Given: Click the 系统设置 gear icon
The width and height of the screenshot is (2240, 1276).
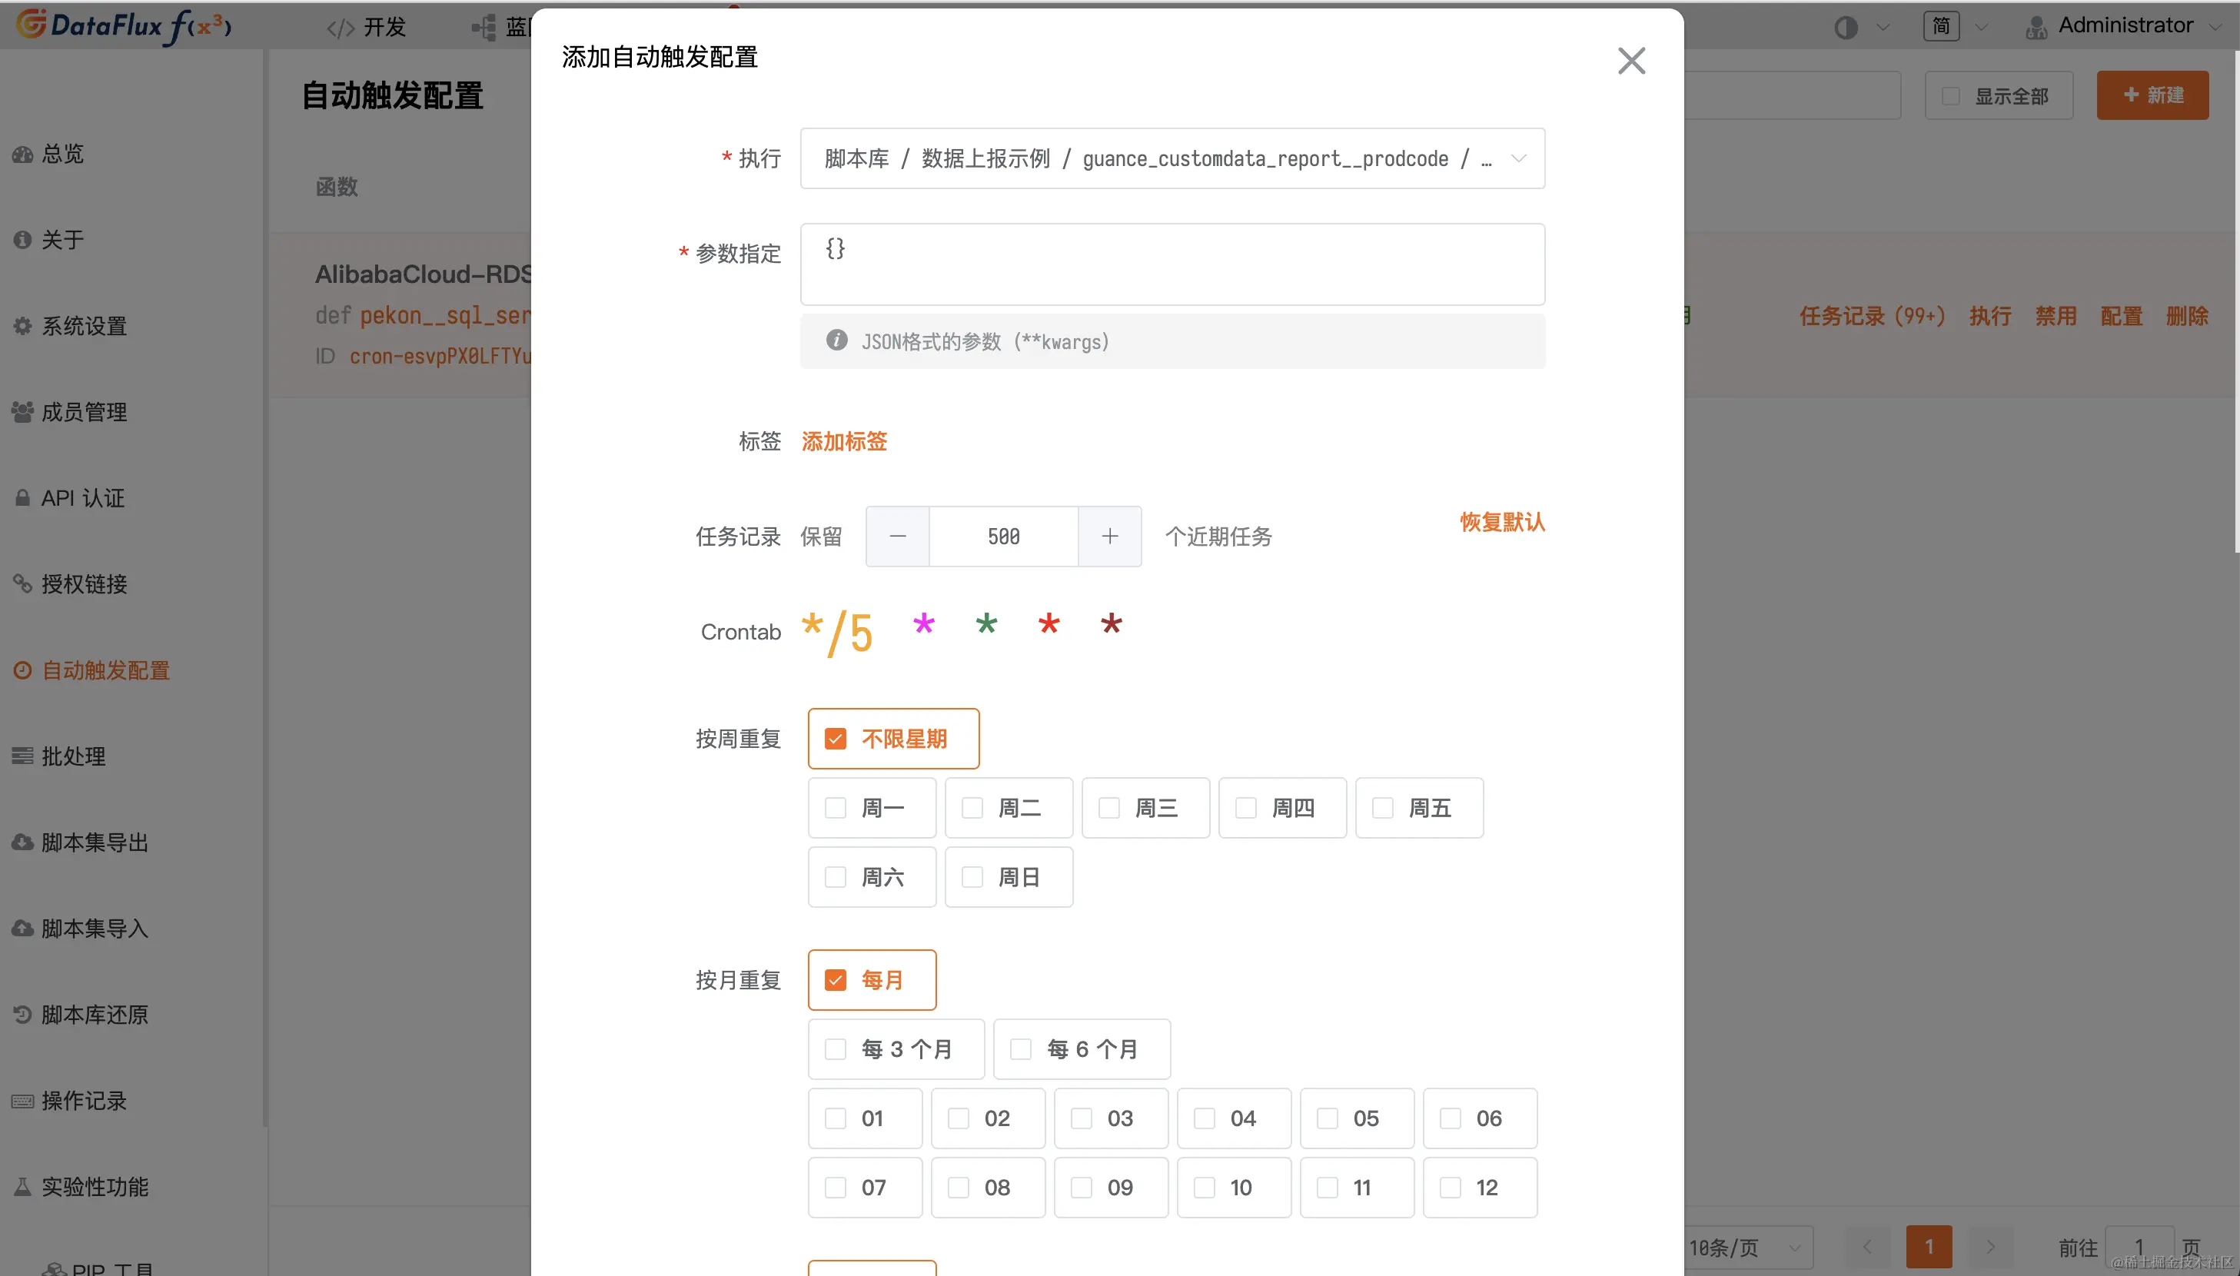Looking at the screenshot, I should click(x=22, y=326).
